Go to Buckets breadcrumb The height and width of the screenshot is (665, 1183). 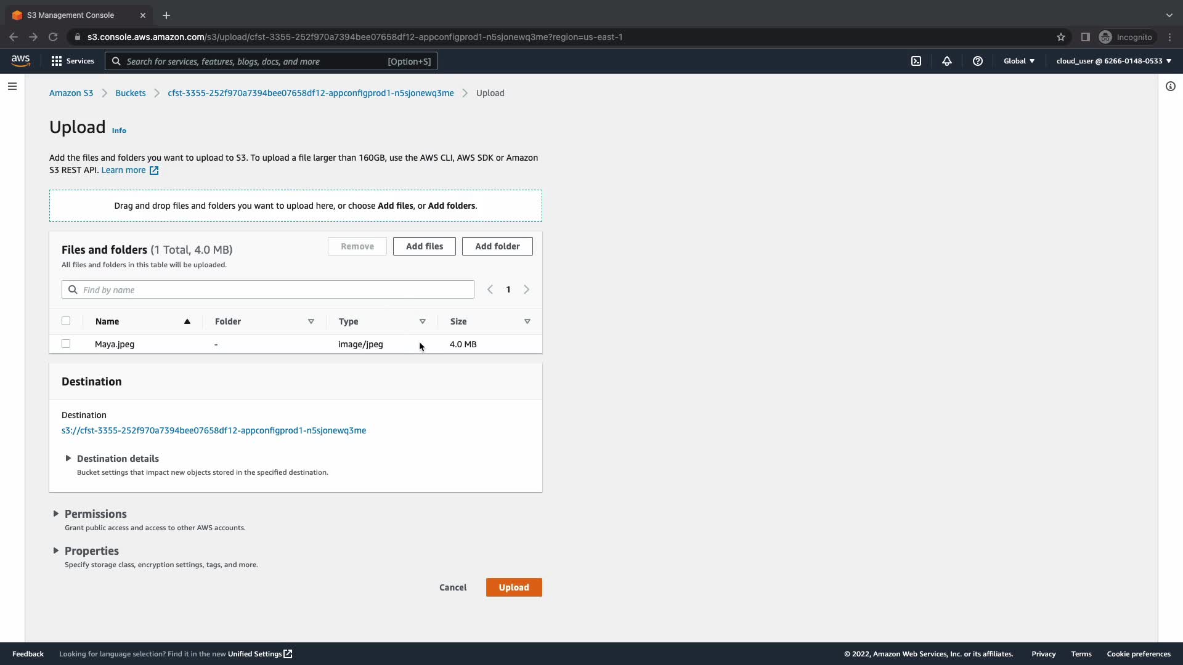131,93
